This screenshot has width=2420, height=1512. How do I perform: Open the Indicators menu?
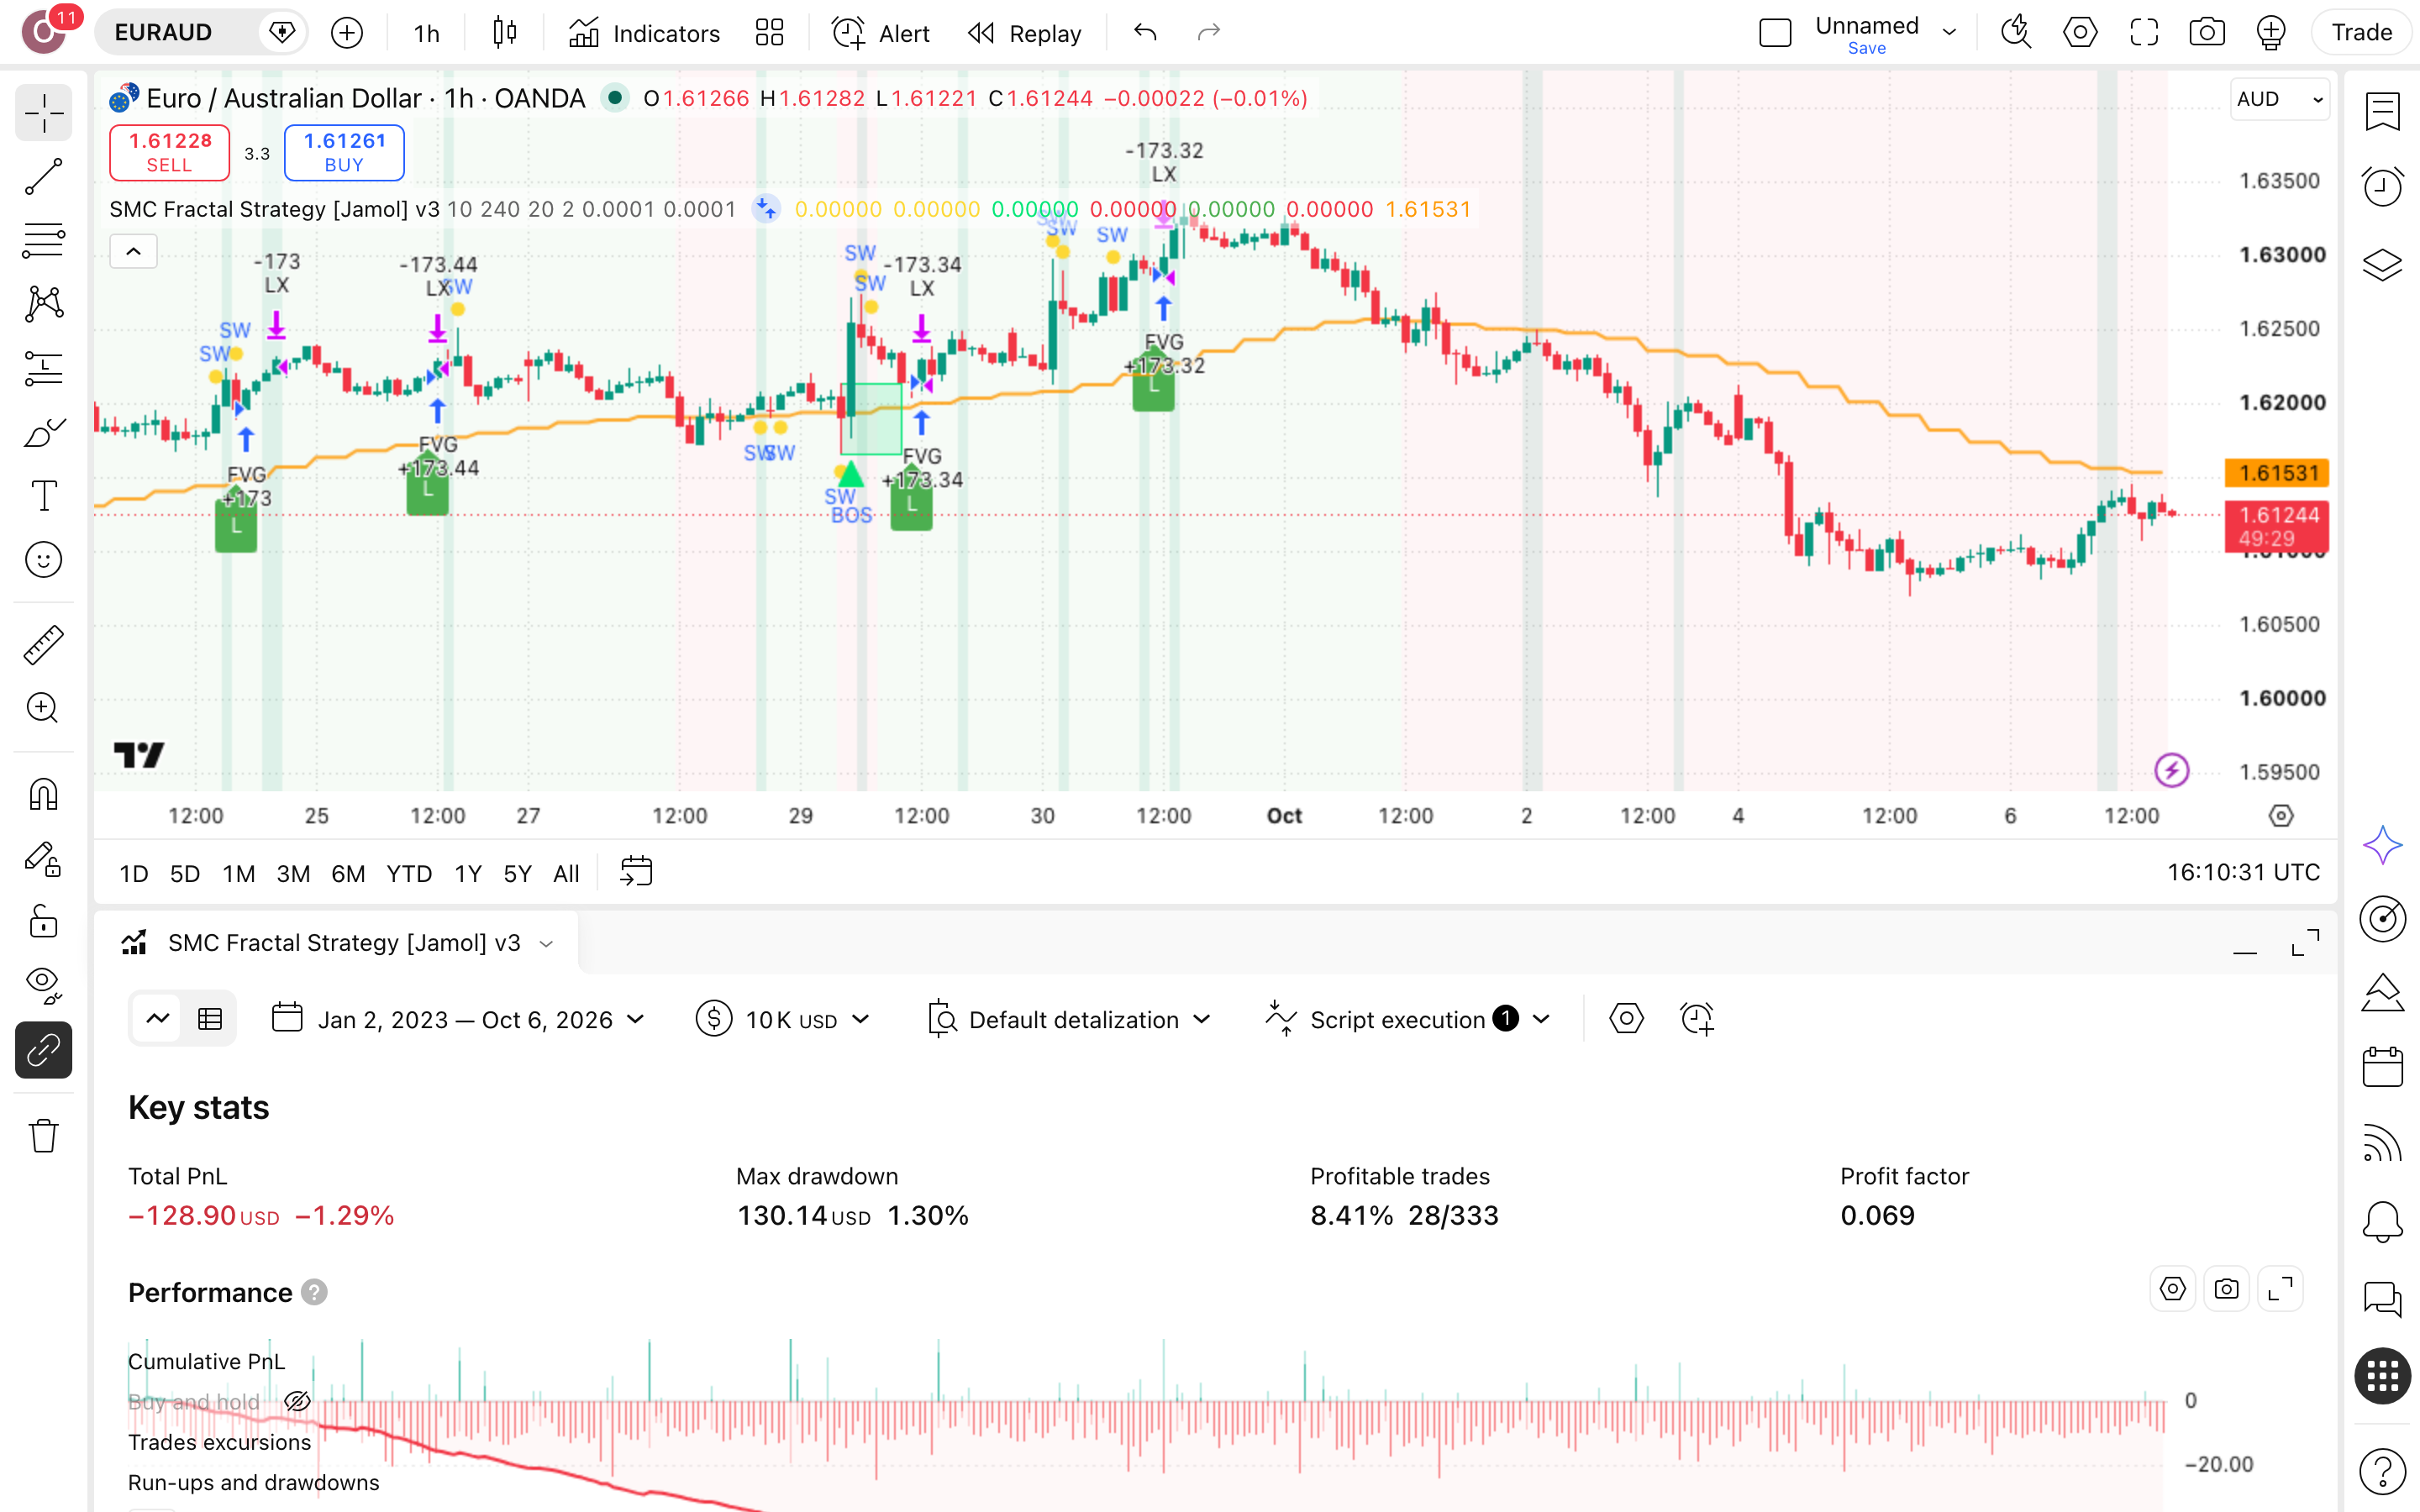click(644, 33)
